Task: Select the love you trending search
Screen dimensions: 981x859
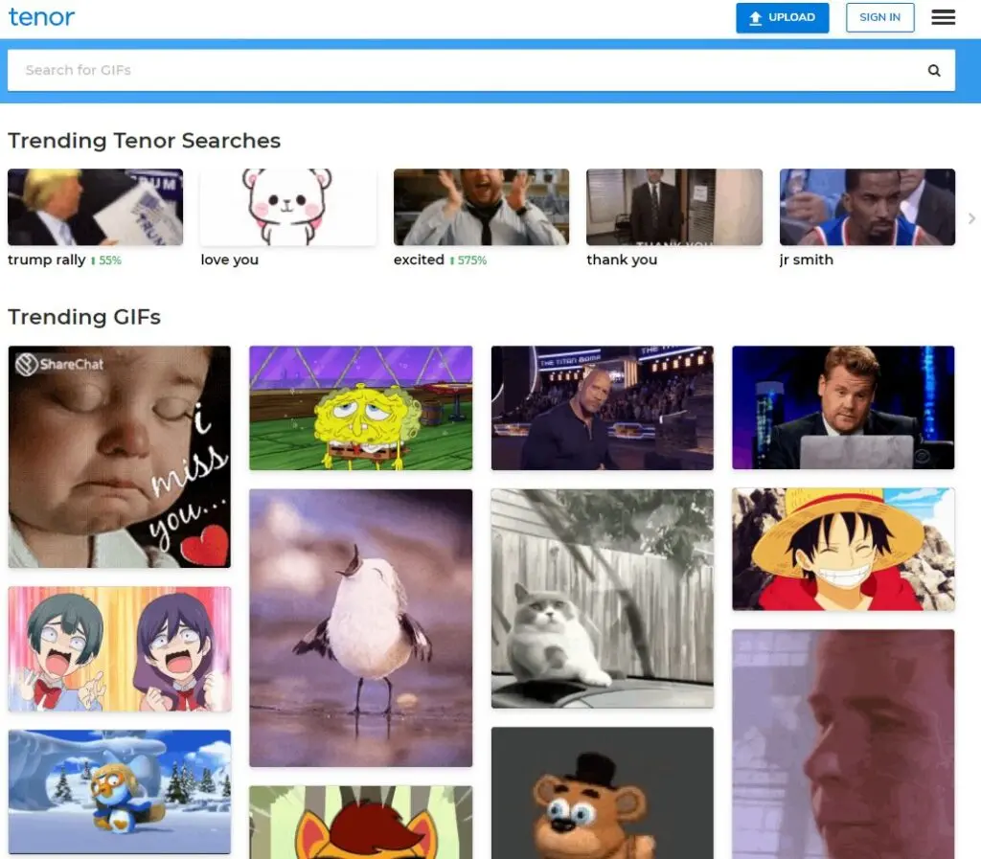Action: pyautogui.click(x=287, y=208)
